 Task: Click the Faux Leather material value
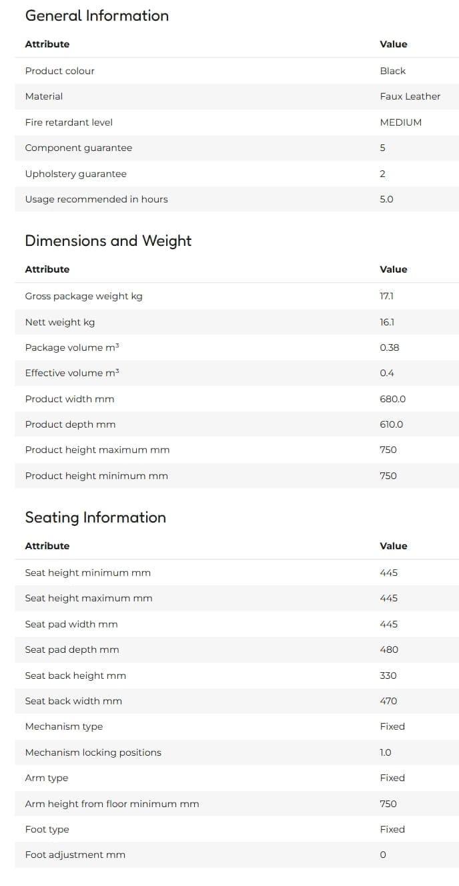410,96
